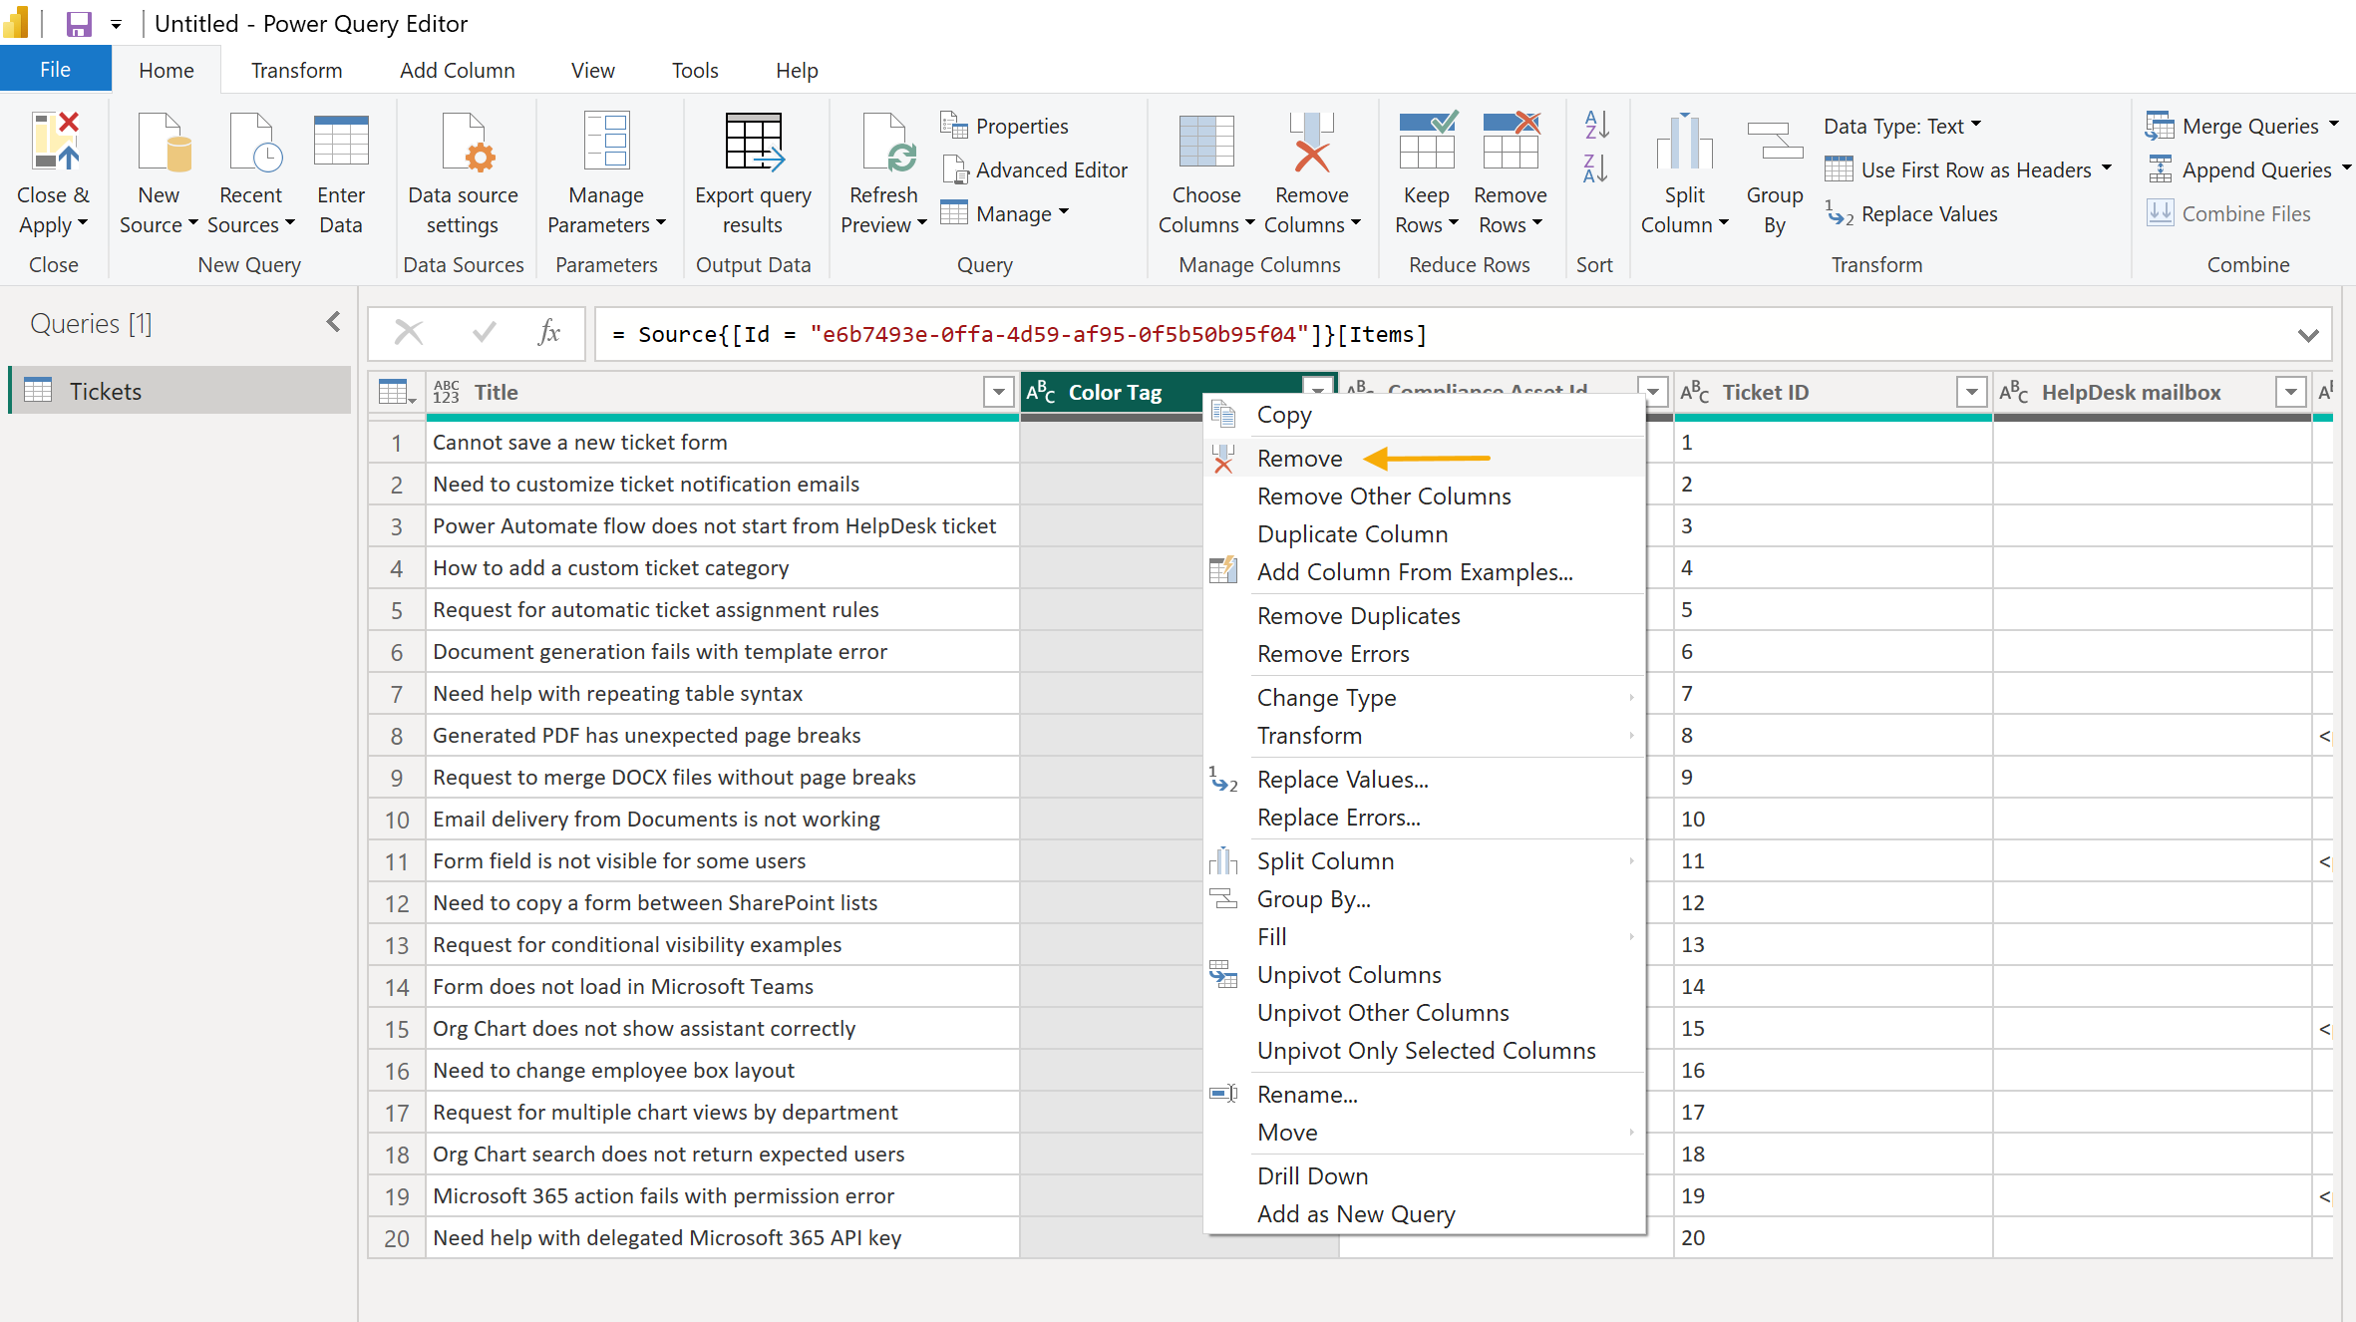Click the Group By ribbon icon
The image size is (2356, 1322).
[x=1775, y=141]
